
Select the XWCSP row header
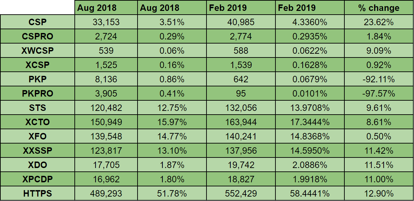tap(38, 51)
